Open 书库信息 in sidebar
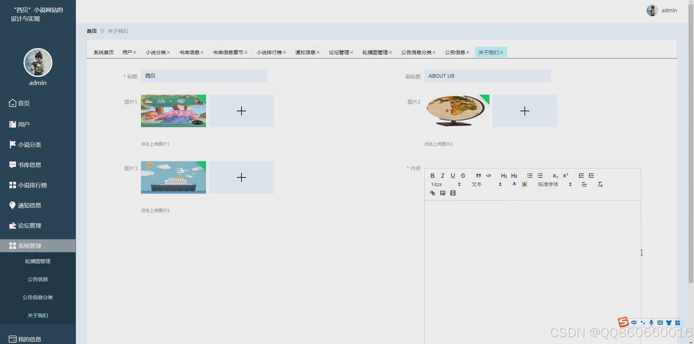 [x=38, y=165]
